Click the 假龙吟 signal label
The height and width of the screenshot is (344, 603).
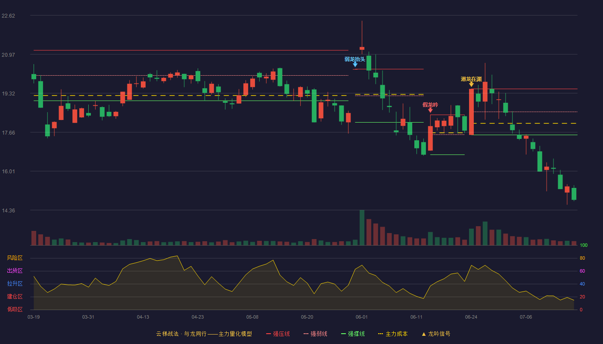(x=430, y=105)
